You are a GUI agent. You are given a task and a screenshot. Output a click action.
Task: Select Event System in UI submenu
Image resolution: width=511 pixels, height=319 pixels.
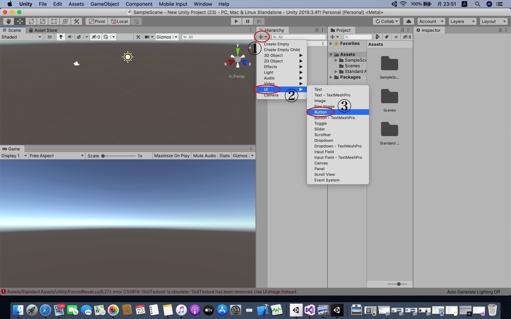(x=338, y=180)
